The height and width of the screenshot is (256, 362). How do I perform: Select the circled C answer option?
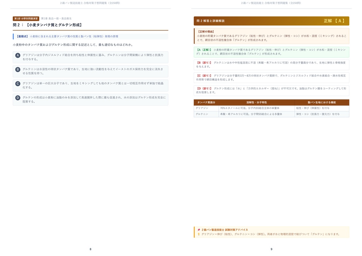[x=18, y=83]
